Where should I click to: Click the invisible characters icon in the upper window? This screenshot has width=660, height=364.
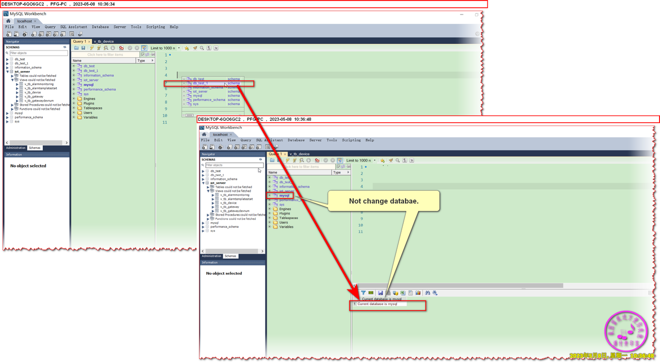pos(209,48)
